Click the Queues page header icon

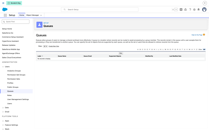click(39, 25)
